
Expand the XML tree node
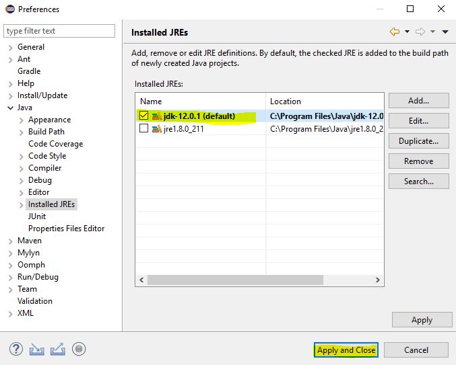click(11, 314)
